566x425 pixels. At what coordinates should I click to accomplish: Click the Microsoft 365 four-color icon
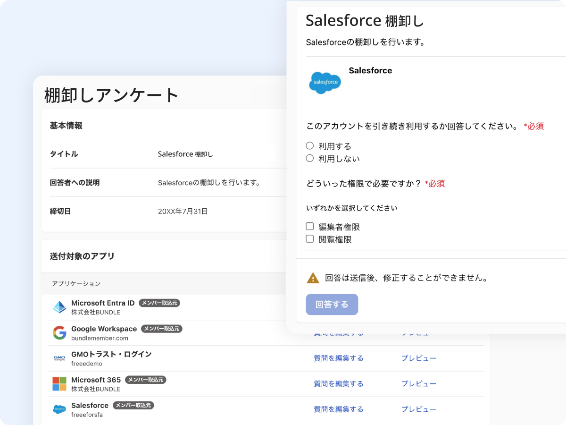(59, 384)
